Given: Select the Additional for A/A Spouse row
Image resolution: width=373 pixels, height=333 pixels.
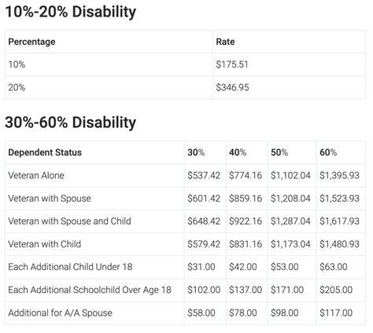Looking at the screenshot, I should click(185, 313).
